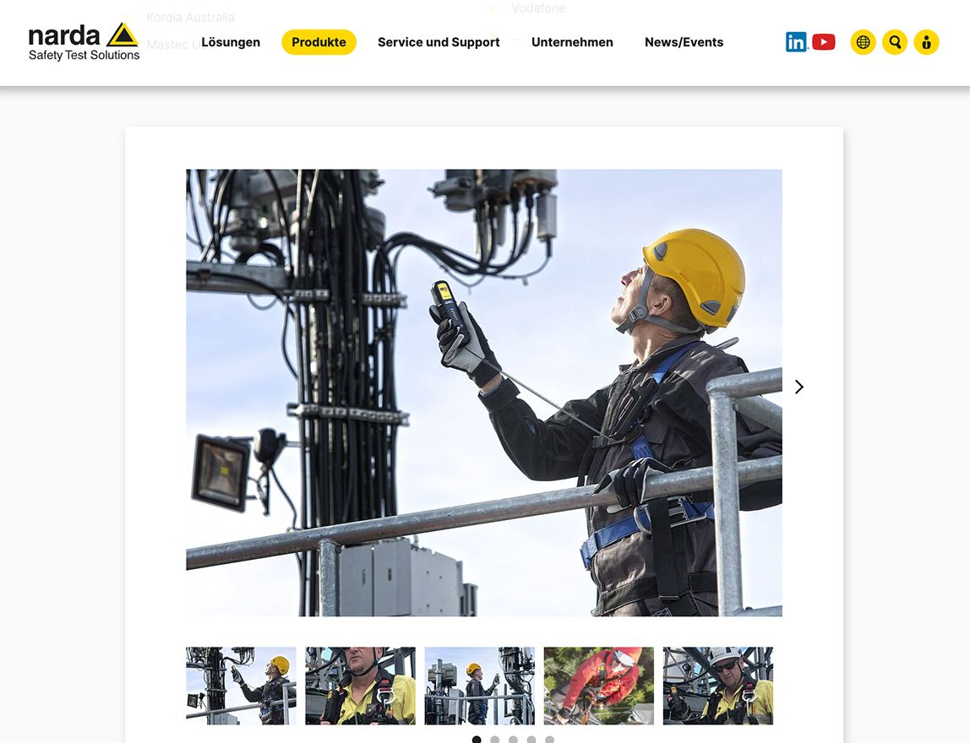970x743 pixels.
Task: Select third thumbnail of worker between antennas
Action: tap(479, 686)
